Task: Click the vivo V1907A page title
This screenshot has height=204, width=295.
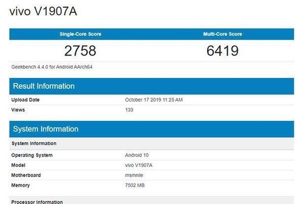Action: pyautogui.click(x=43, y=11)
